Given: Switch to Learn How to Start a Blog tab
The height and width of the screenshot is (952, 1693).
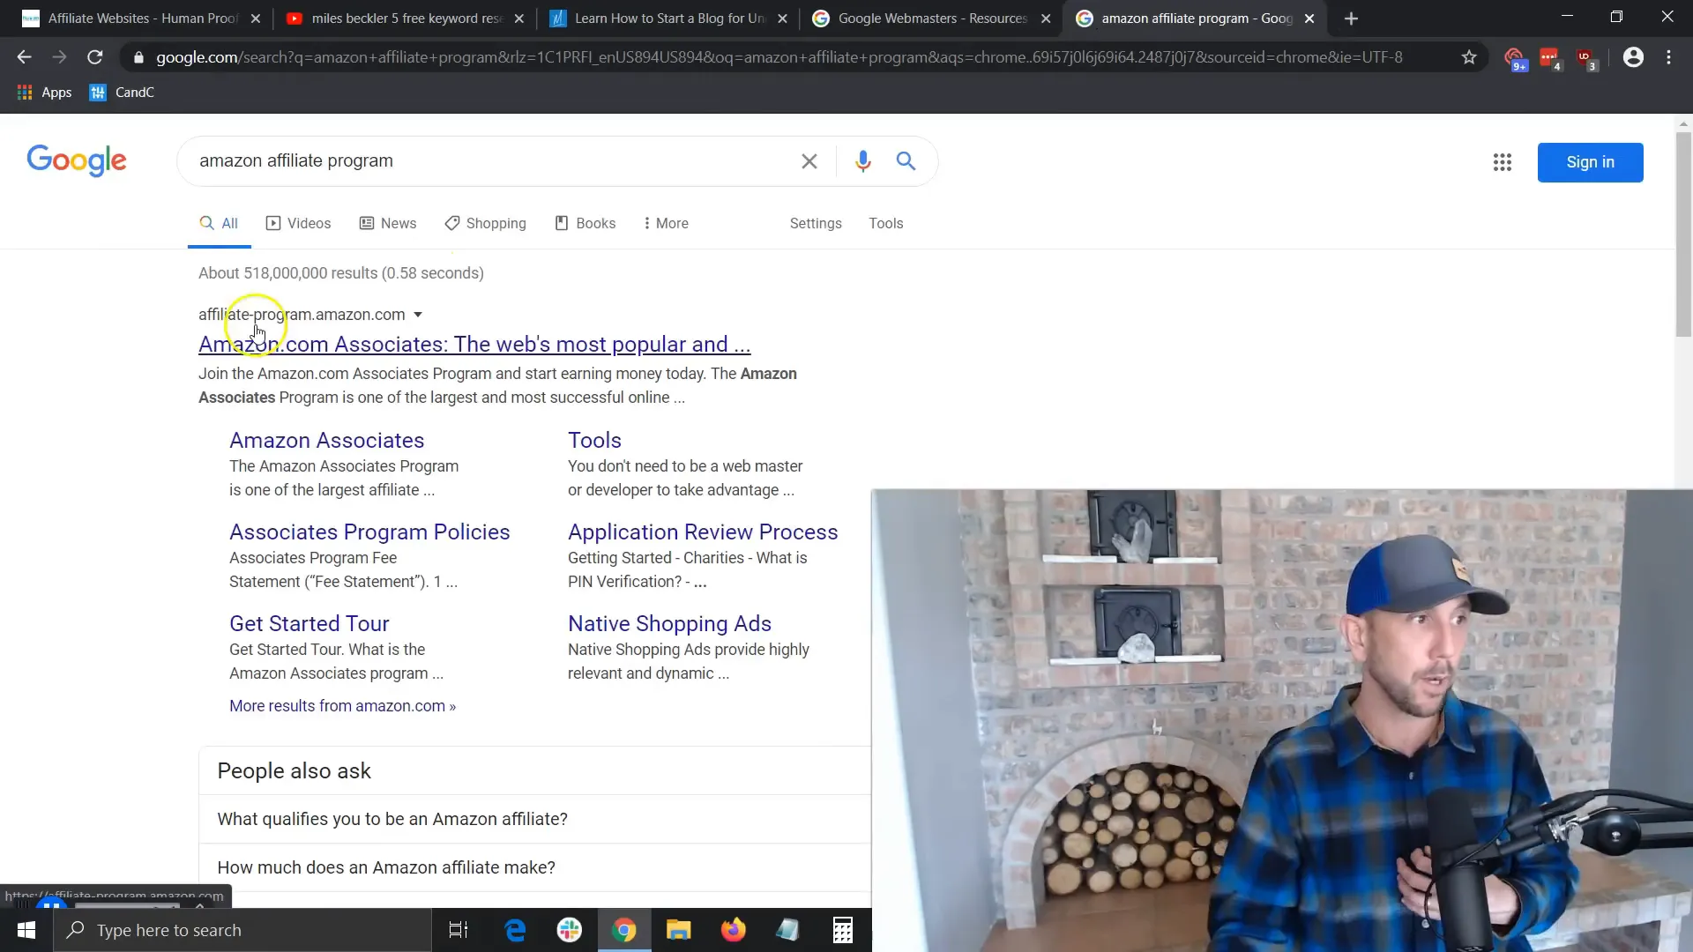Looking at the screenshot, I should (668, 19).
